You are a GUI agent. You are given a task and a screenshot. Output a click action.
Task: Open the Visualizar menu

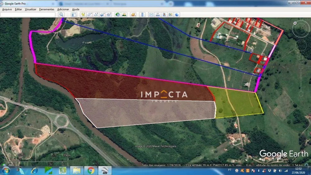pyautogui.click(x=30, y=9)
